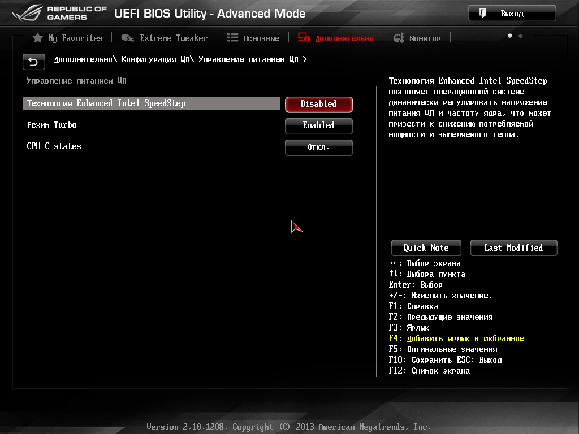Click the F2 Предыдущие значения hint
The image size is (579, 434).
pyautogui.click(x=440, y=317)
